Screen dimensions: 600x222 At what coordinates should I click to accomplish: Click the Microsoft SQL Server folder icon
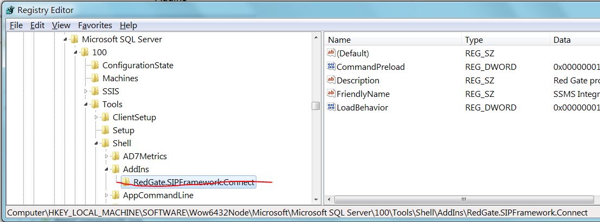coord(75,39)
